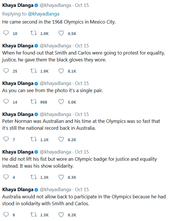Open Khaya Dlanga profile from first tweet
The height and width of the screenshot is (221, 170).
click(x=18, y=5)
